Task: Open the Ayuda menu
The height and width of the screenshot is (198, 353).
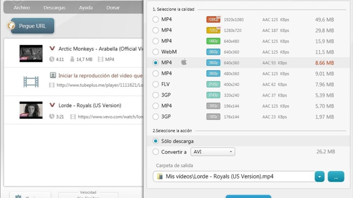Action: (86, 8)
